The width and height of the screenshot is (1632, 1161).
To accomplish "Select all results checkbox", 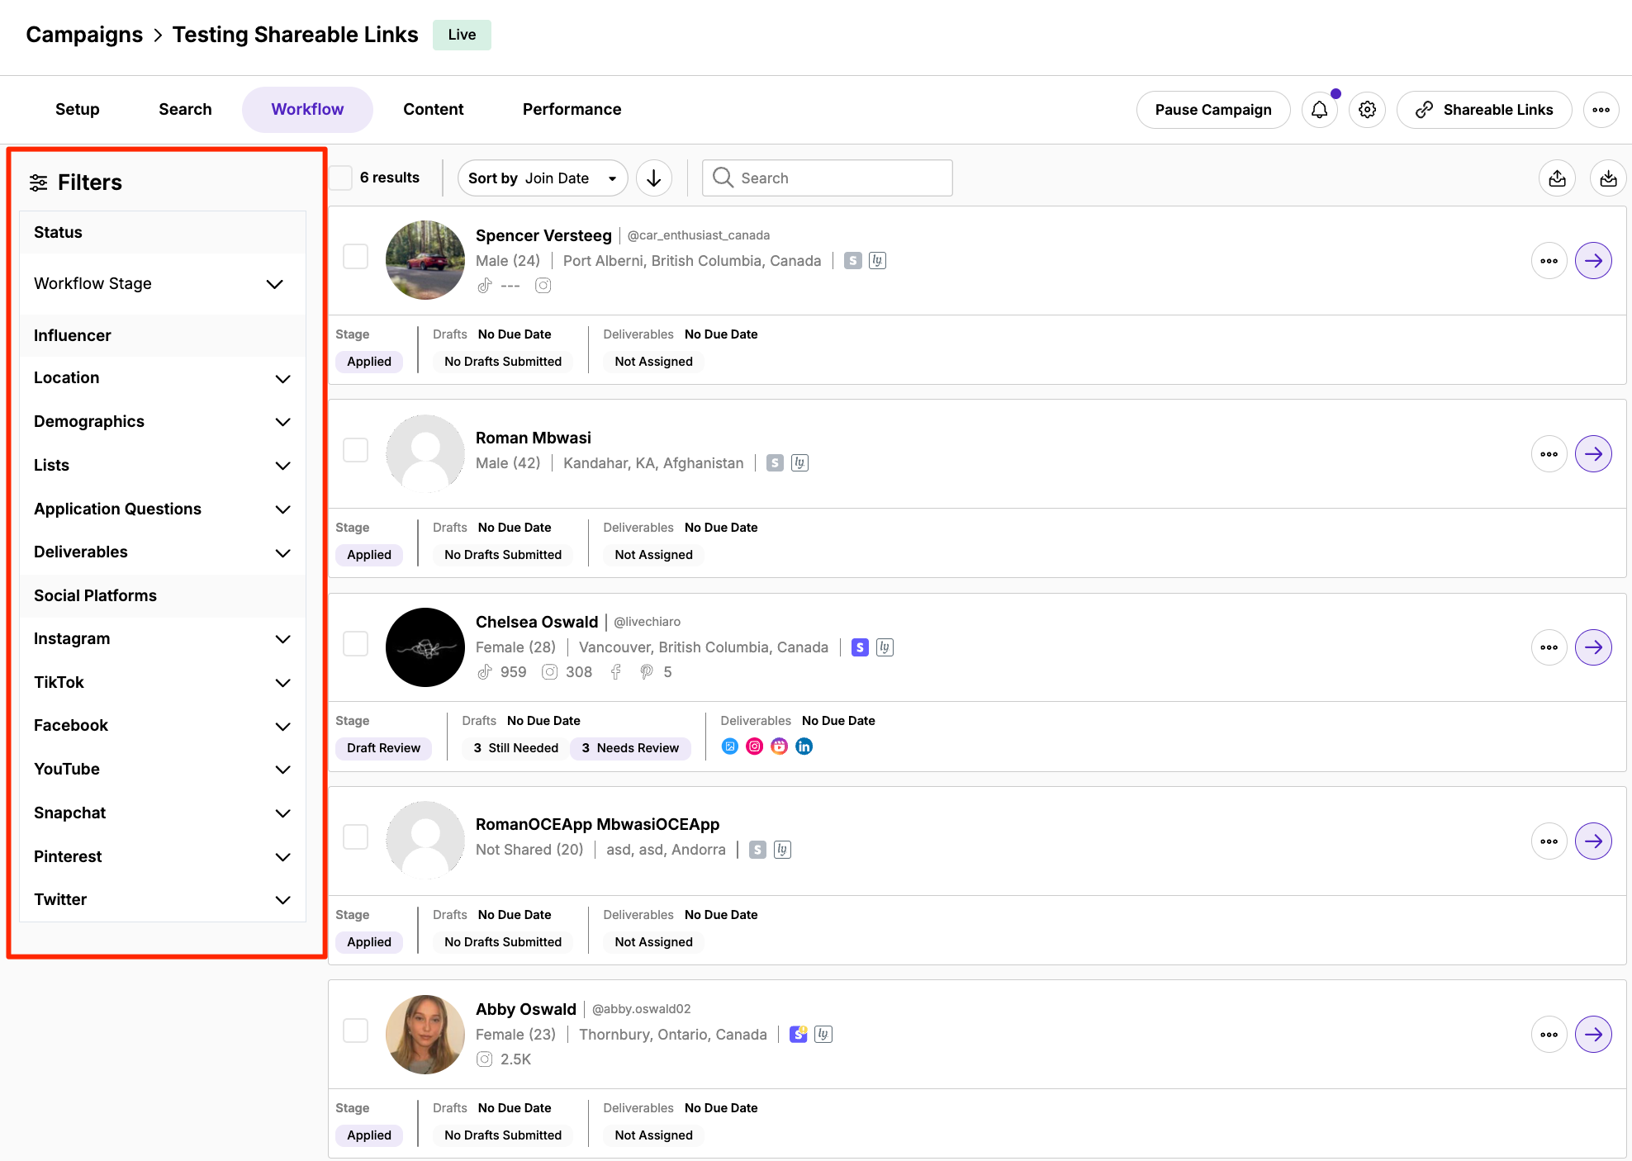I will pyautogui.click(x=341, y=178).
